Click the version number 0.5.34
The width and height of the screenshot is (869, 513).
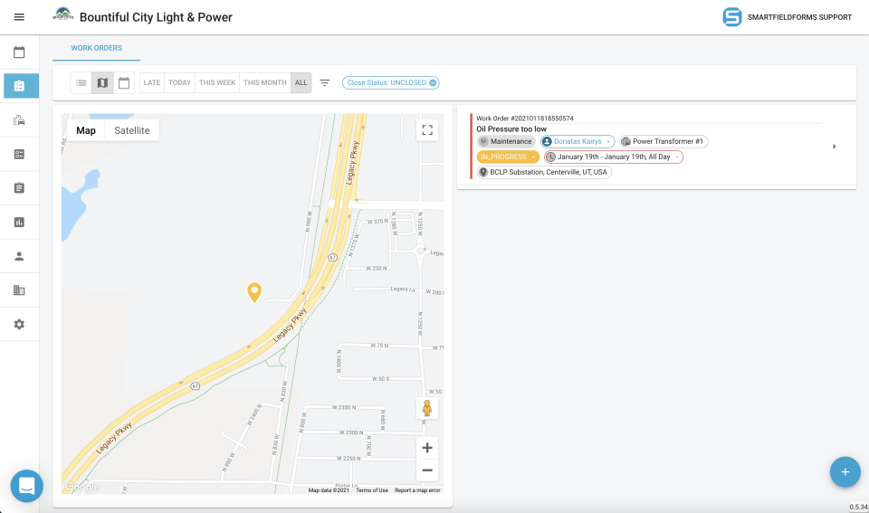coord(858,507)
